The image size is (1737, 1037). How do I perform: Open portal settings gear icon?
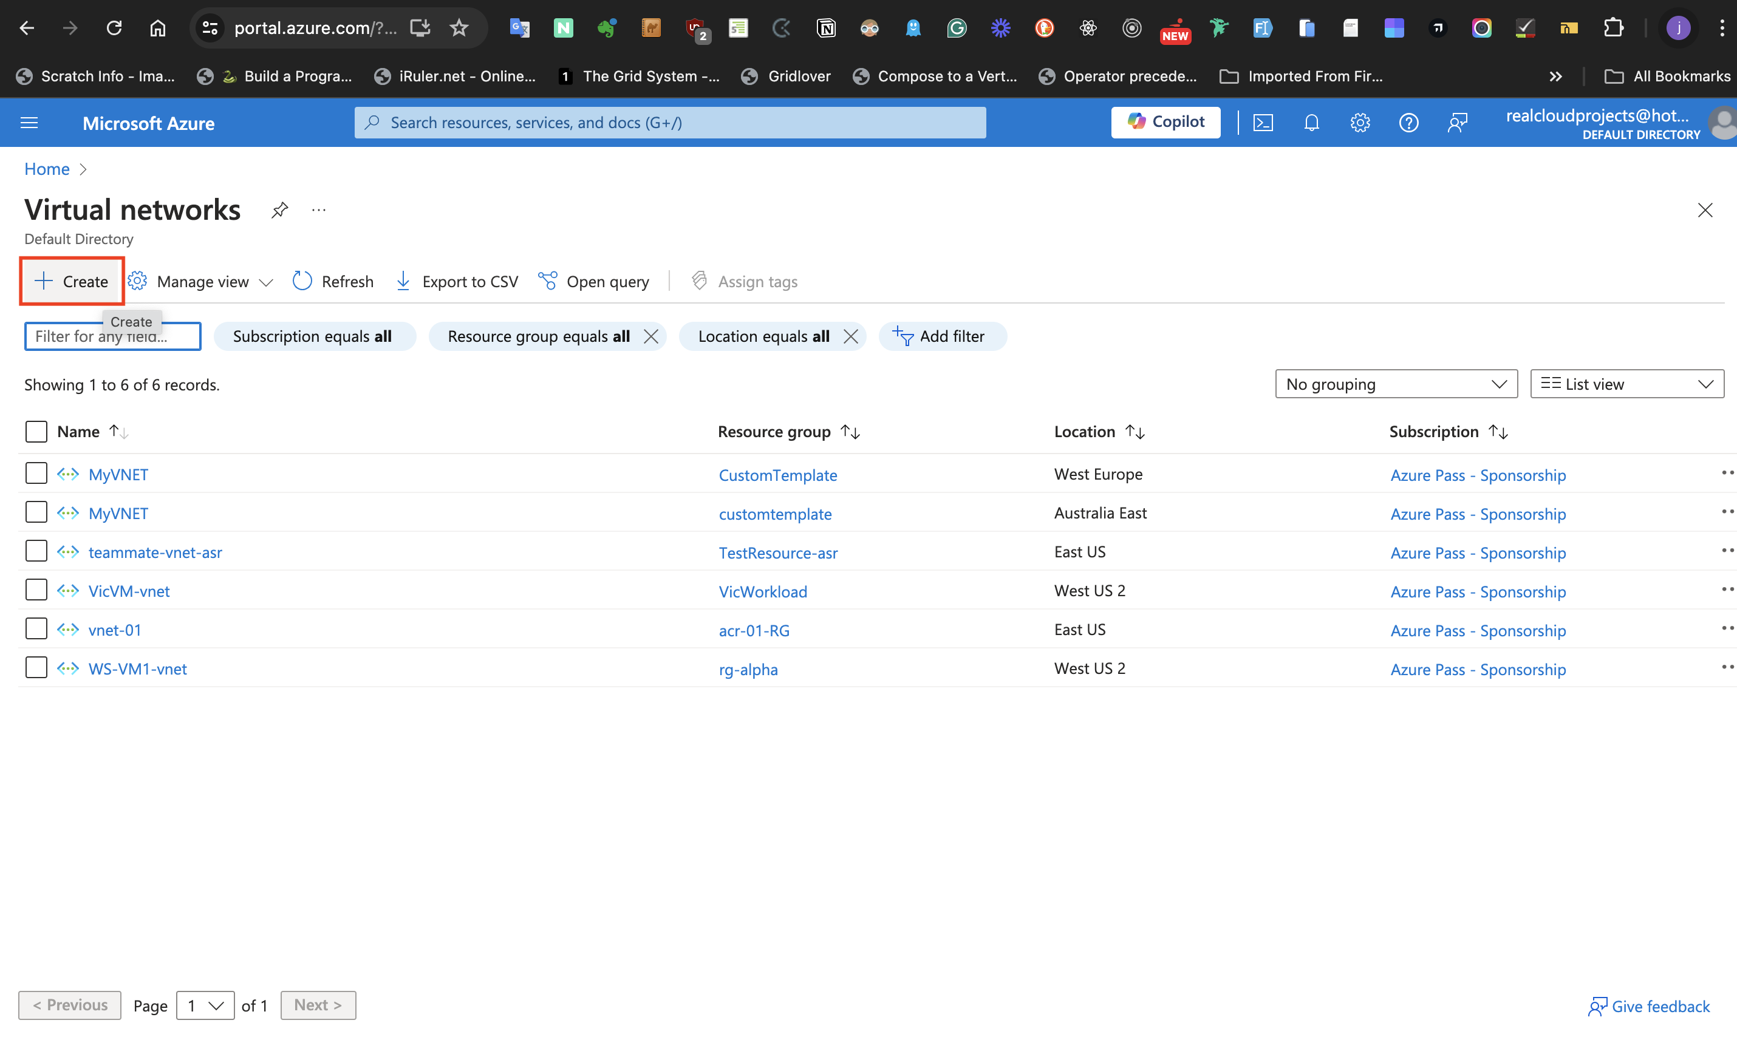pyautogui.click(x=1360, y=123)
